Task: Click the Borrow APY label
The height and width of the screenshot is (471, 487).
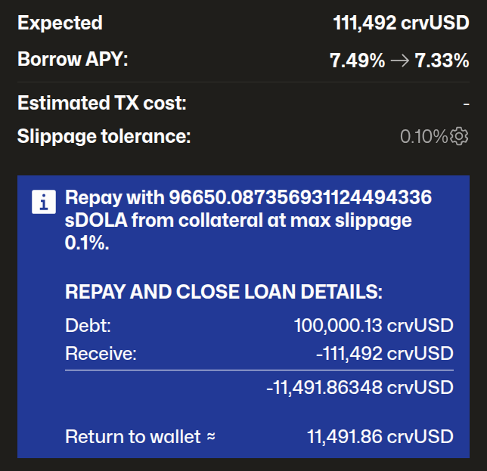Action: 73,60
